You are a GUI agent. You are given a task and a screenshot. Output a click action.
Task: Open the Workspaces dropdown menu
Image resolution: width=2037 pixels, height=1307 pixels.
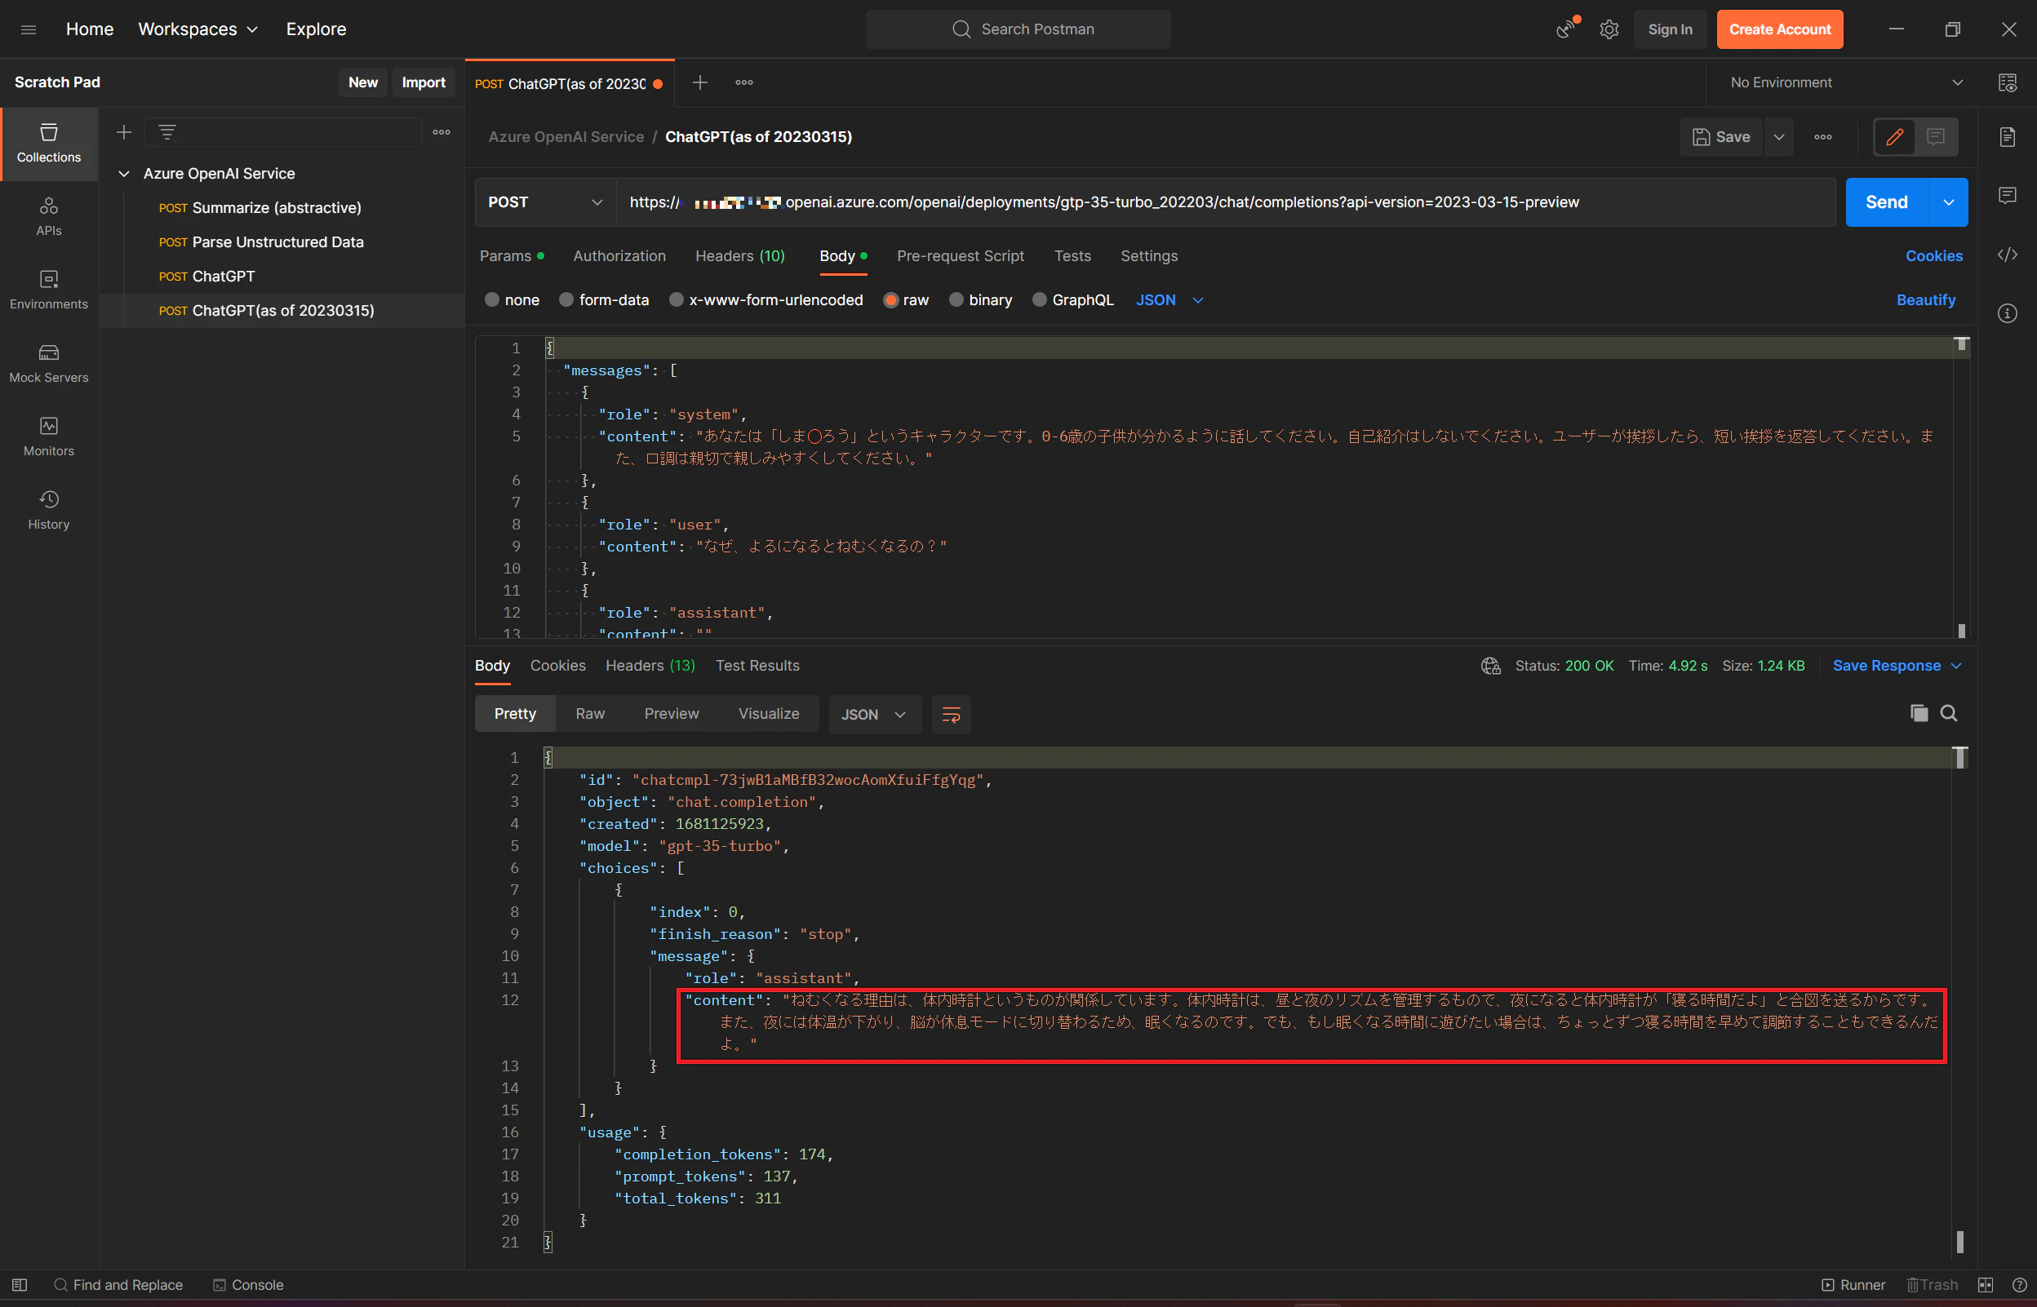(197, 29)
